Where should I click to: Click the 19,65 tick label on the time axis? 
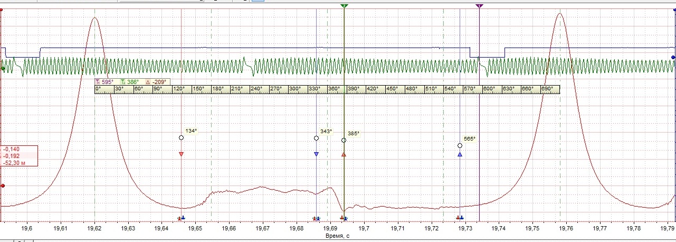click(195, 229)
